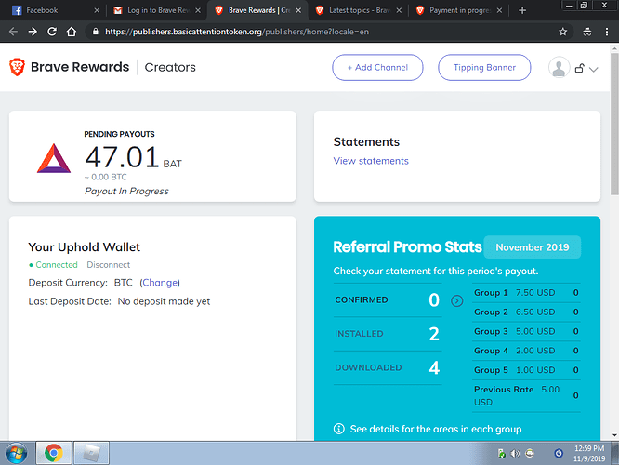Screen dimensions: 619x465
Task: Click the DOWNLOADED count row
Action: pos(388,367)
